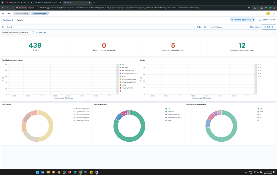Viewport: 277px width, 175px height.
Task: Open the browser extensions puzzle icon
Action: [255, 8]
